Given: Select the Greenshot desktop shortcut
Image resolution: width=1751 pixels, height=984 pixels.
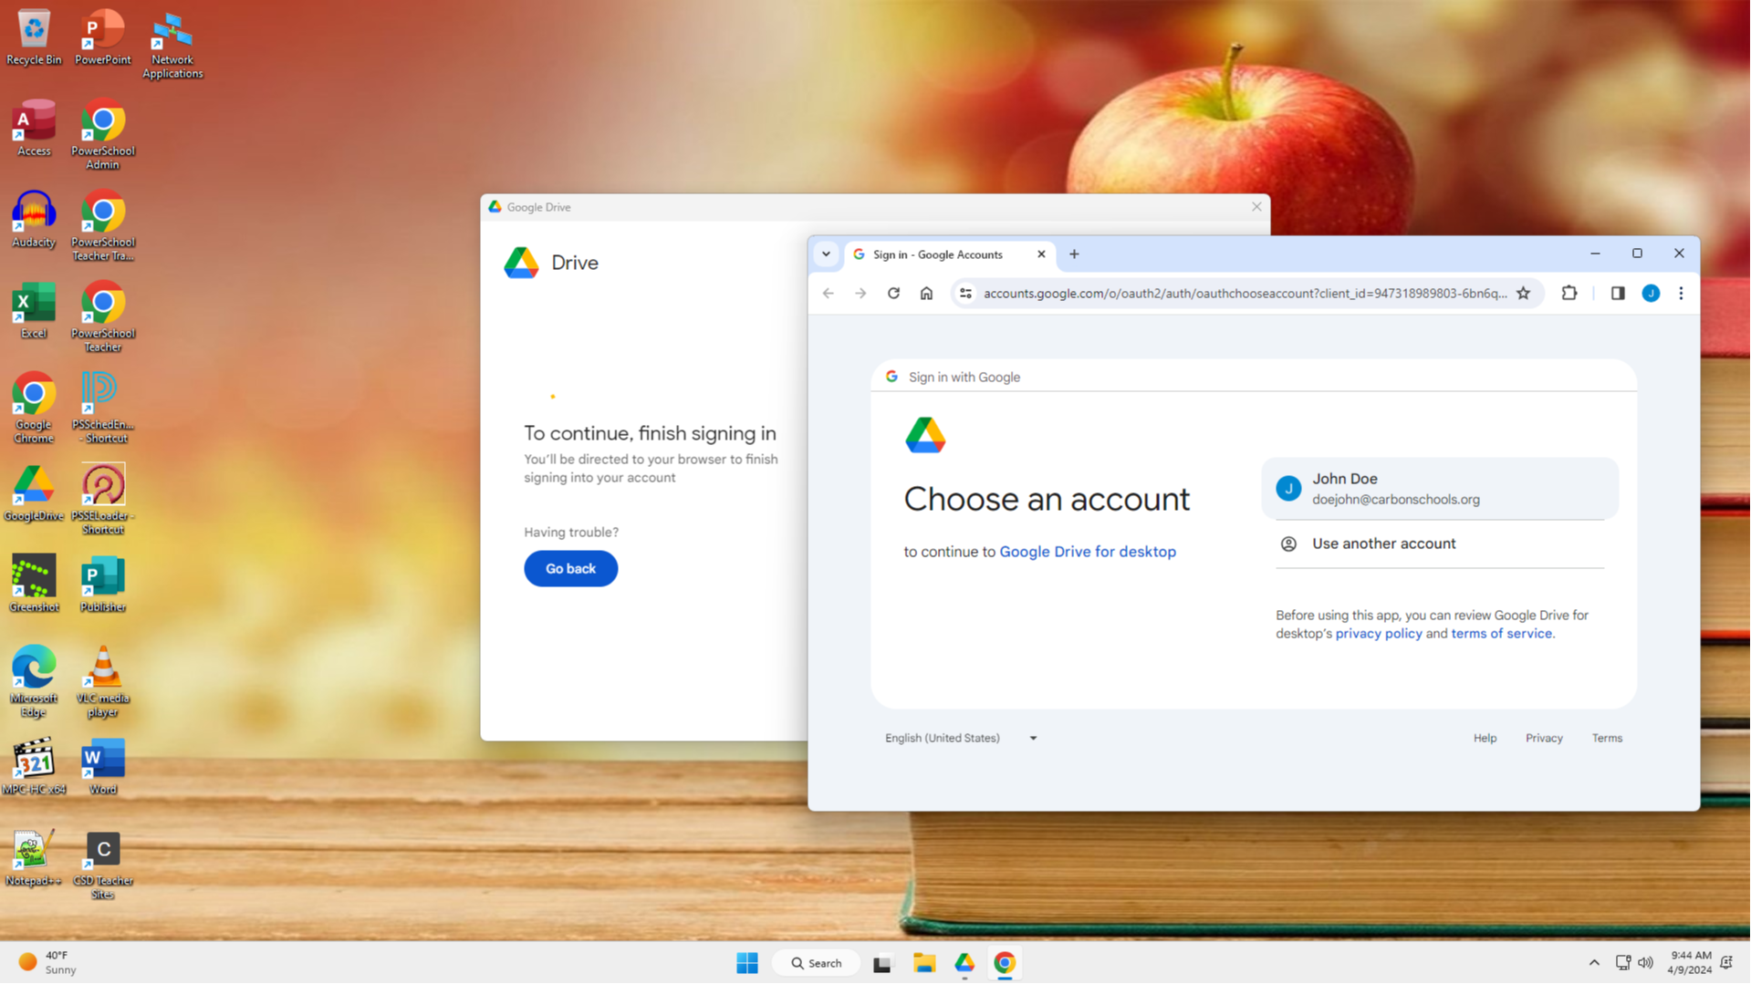Looking at the screenshot, I should click(34, 585).
